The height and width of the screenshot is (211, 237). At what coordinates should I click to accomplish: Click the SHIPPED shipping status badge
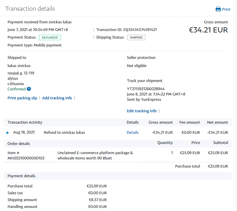[x=136, y=38]
